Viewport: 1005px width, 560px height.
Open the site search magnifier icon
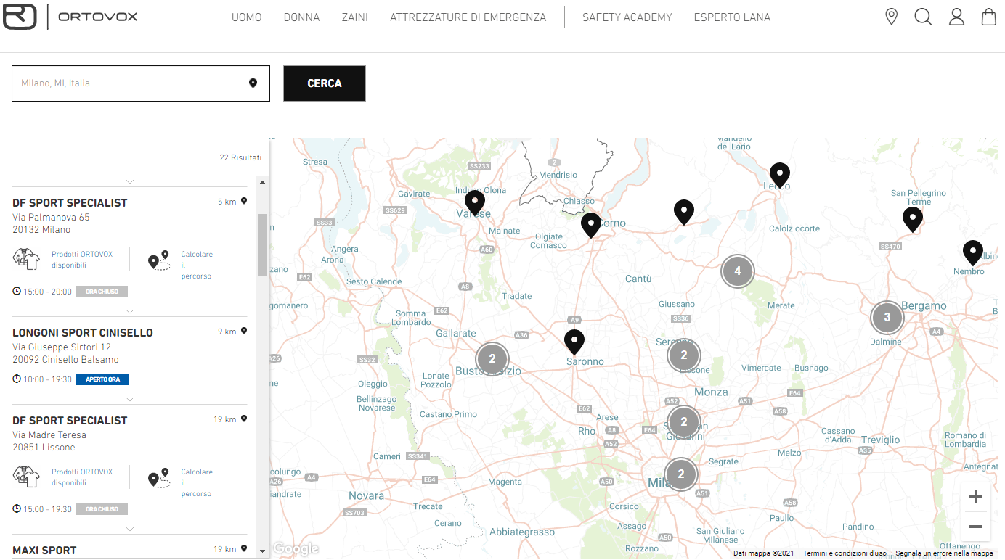(923, 17)
